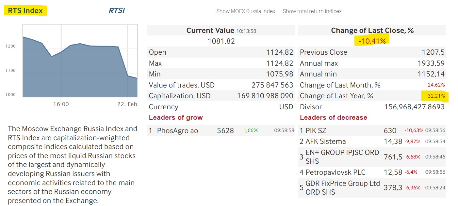Click the Current Value 1081,82 figure
458x206 pixels.
coord(221,41)
